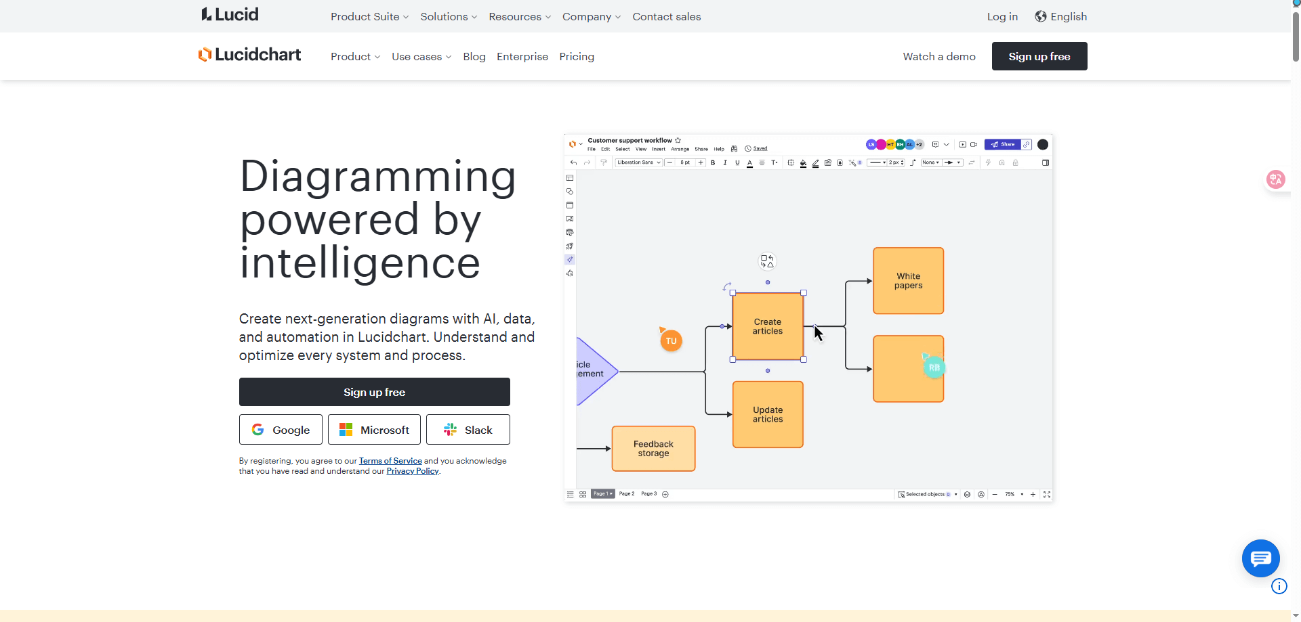Click the Sign up free button
This screenshot has width=1301, height=622.
pyautogui.click(x=374, y=391)
